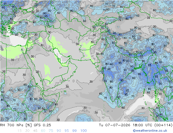173x133 pixels.
Task: Select the 'RH 700 hPa [%]' map title
Action: (x=16, y=125)
